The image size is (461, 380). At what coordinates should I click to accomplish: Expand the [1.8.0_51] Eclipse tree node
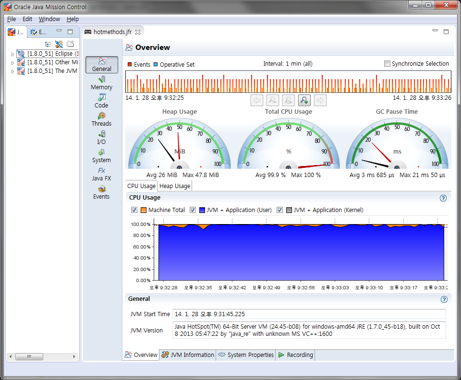12,54
